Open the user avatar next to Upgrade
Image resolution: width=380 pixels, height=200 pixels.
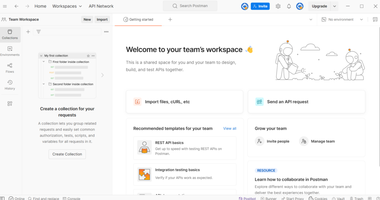[x=300, y=6]
